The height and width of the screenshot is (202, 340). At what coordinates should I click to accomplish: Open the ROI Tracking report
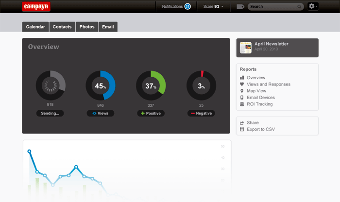(x=259, y=104)
